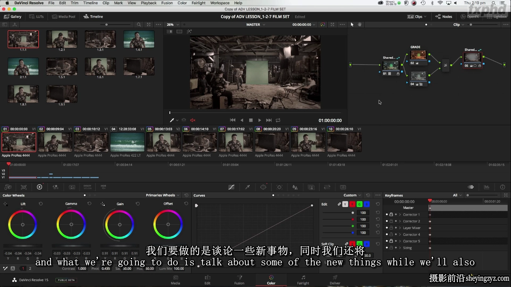Viewport: 511px width, 287px height.
Task: Open the Media Pool panel
Action: 64,16
